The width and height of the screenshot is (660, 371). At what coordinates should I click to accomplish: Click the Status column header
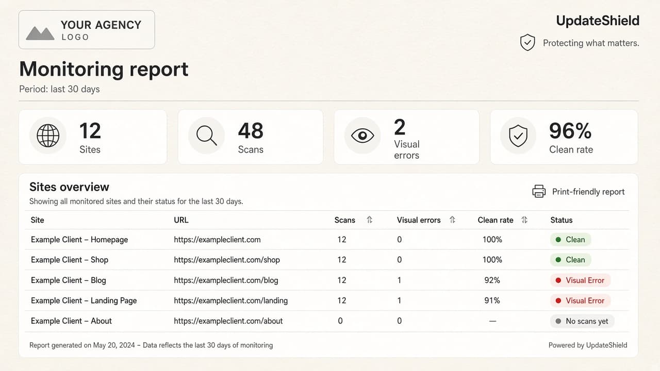click(562, 220)
